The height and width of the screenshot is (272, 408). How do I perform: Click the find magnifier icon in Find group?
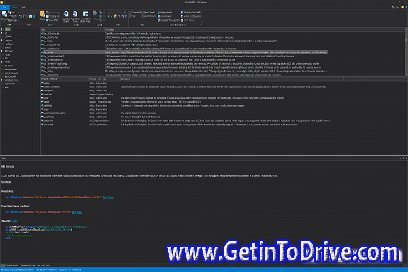(x=125, y=12)
